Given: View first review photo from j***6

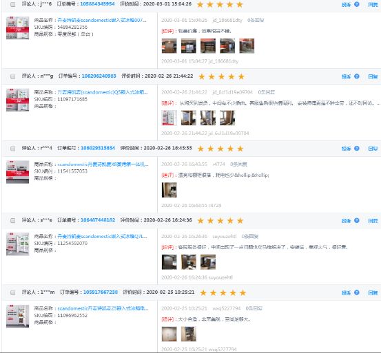Looking at the screenshot, I should coord(169,45).
